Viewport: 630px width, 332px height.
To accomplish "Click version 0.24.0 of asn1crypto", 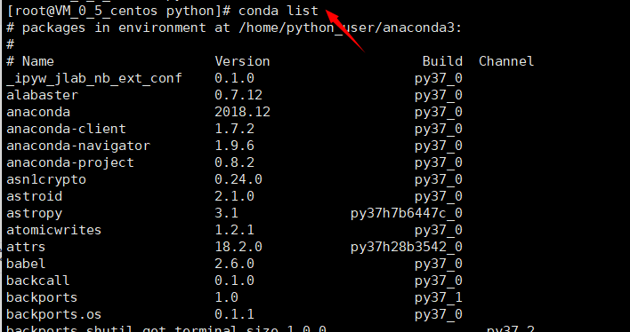I will (x=238, y=179).
